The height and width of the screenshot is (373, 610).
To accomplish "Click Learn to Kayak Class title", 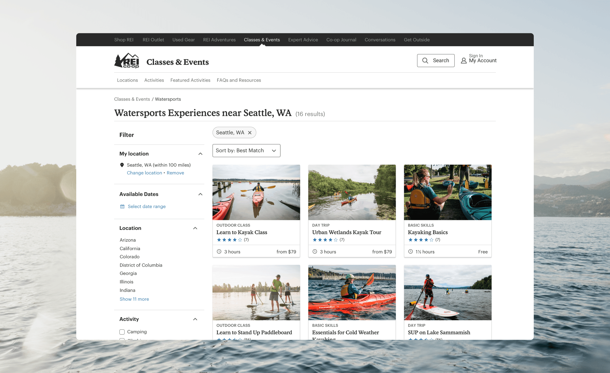I will tap(242, 232).
